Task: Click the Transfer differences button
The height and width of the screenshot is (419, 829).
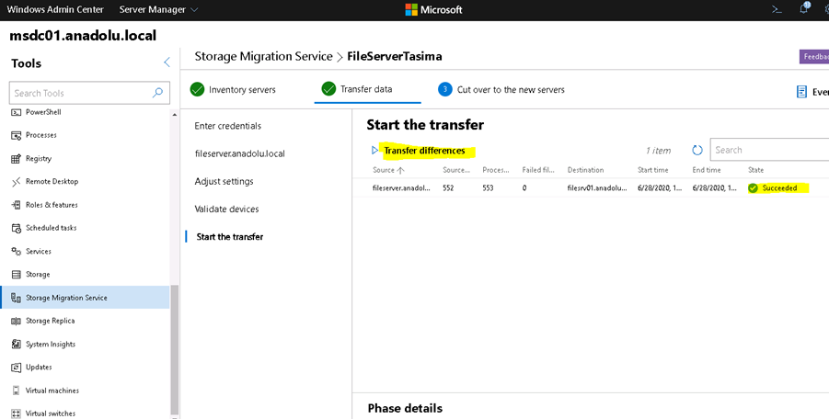Action: click(424, 151)
